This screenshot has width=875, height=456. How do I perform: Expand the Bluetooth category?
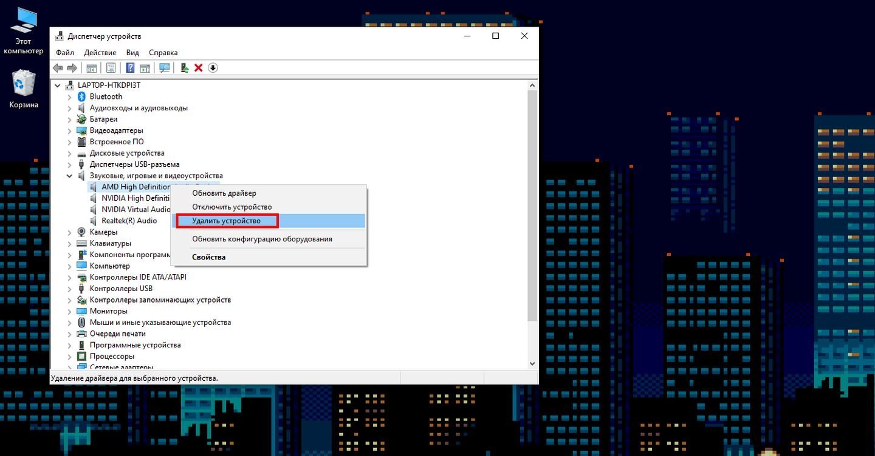(x=70, y=97)
